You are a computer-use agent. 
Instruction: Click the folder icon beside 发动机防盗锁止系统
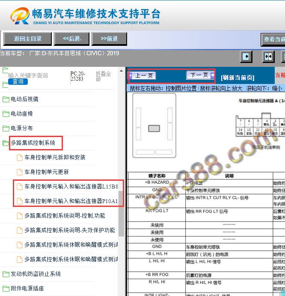[x=6, y=274]
